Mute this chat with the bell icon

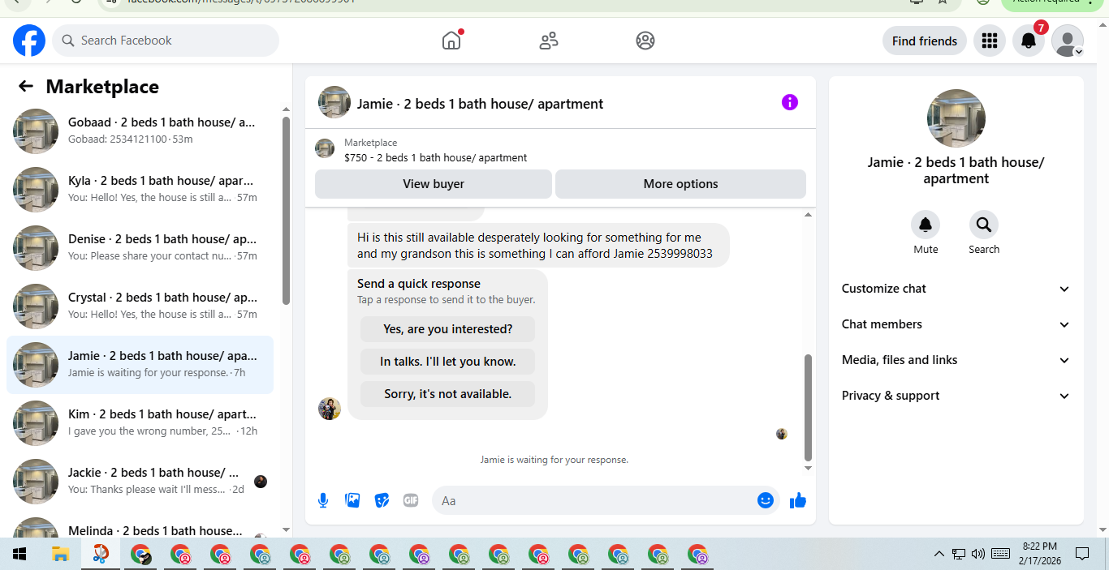926,225
